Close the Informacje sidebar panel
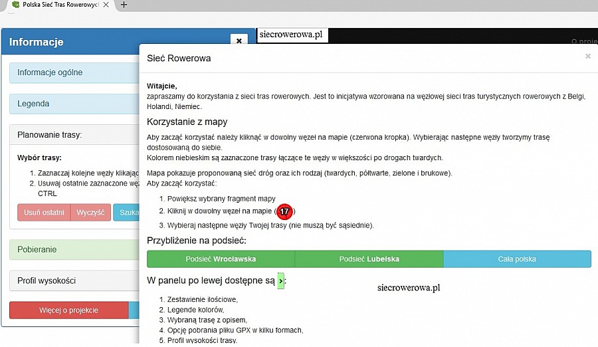 (x=239, y=41)
